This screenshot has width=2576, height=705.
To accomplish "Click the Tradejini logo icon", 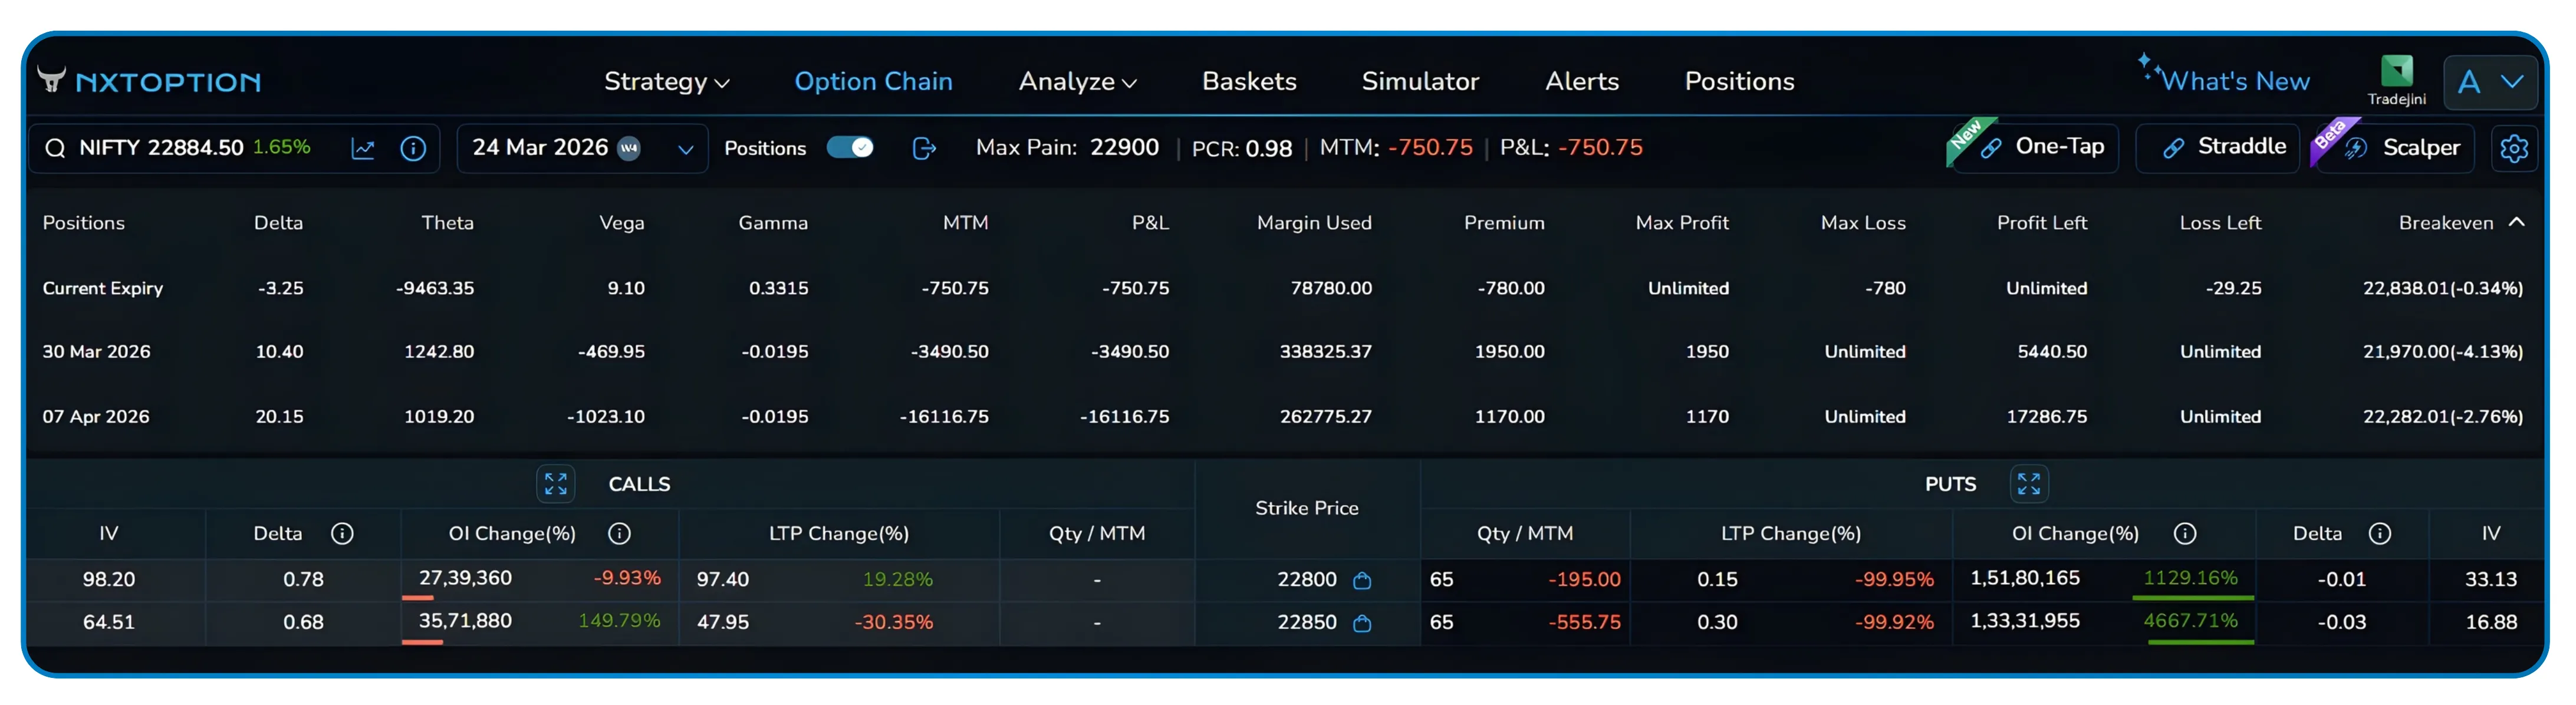I will click(2397, 70).
